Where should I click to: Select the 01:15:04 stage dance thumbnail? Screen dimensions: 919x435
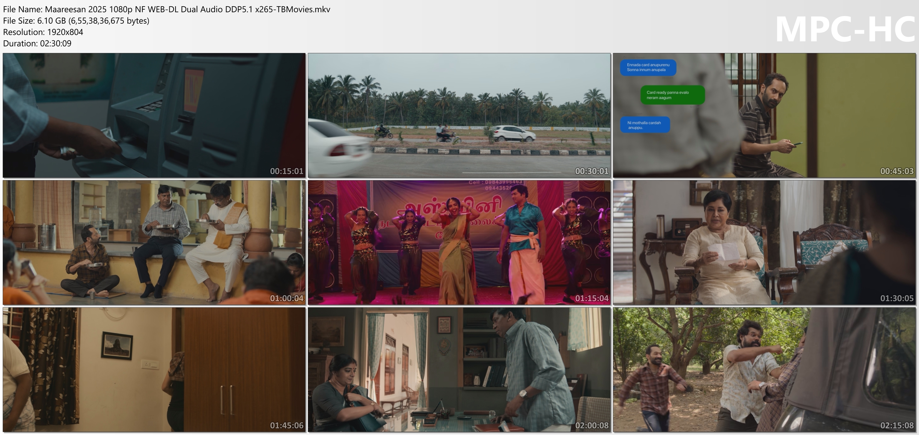pyautogui.click(x=459, y=242)
